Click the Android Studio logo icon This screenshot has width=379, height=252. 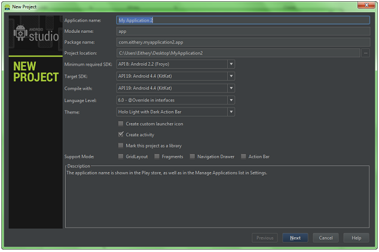tap(20, 33)
